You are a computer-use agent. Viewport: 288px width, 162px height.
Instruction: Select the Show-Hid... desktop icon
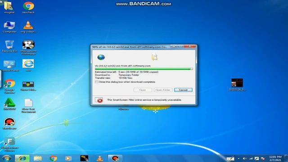coord(28,86)
